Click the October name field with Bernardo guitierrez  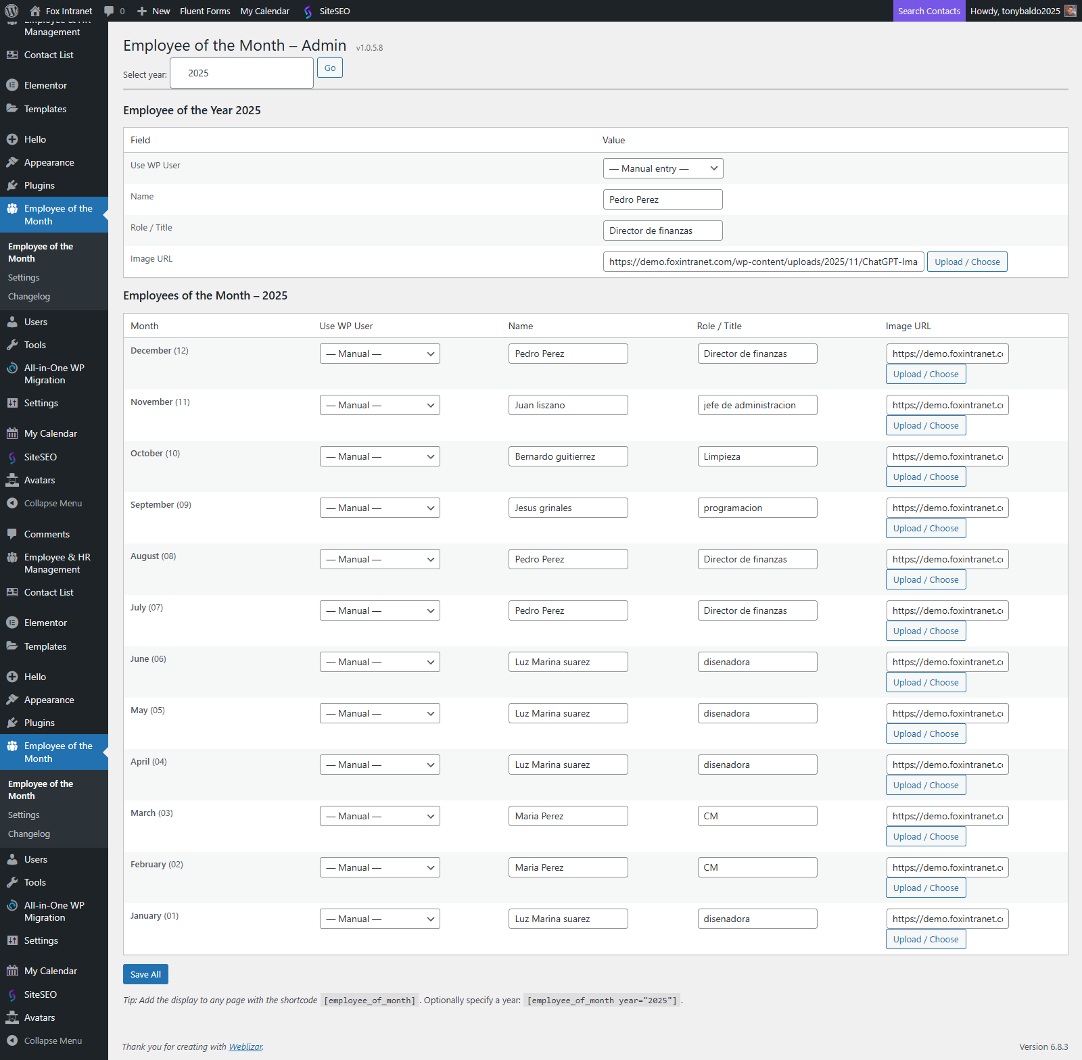567,456
